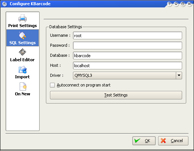Image resolution: width=194 pixels, height=151 pixels.
Task: Maximize the Configure KBarcode window
Action: coord(183,4)
